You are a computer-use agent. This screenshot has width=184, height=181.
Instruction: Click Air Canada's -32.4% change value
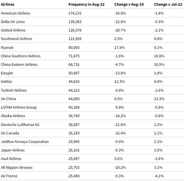pyautogui.click(x=120, y=133)
